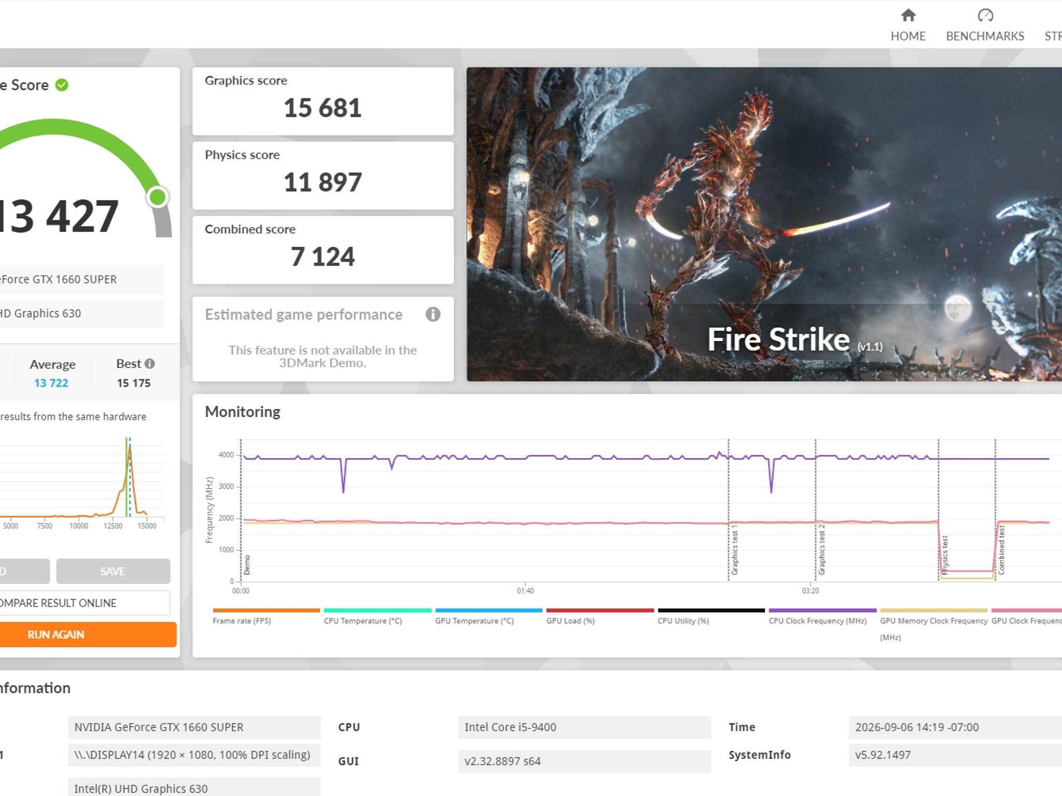This screenshot has width=1062, height=796.
Task: Open Estimated game performance info icon
Action: [x=433, y=314]
